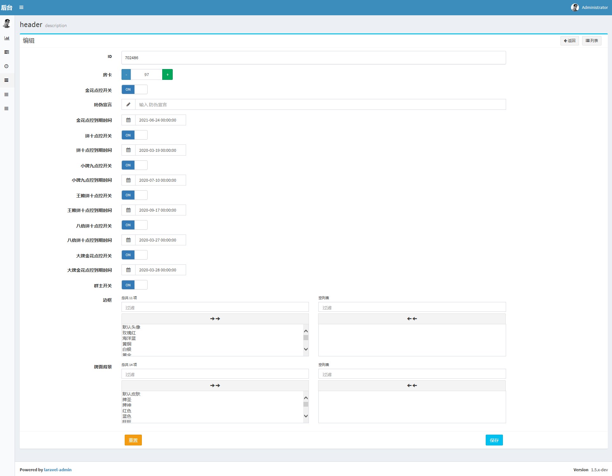Toggle the sidebar hamburger menu icon
The width and height of the screenshot is (612, 476).
click(x=21, y=7)
